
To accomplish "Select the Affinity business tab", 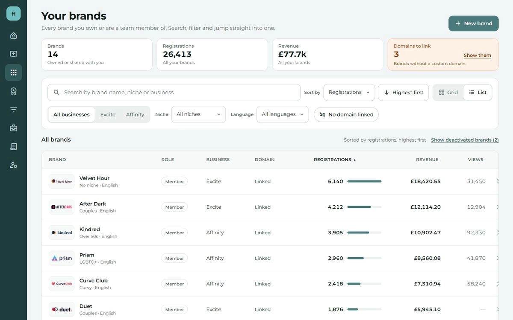I will (x=135, y=114).
